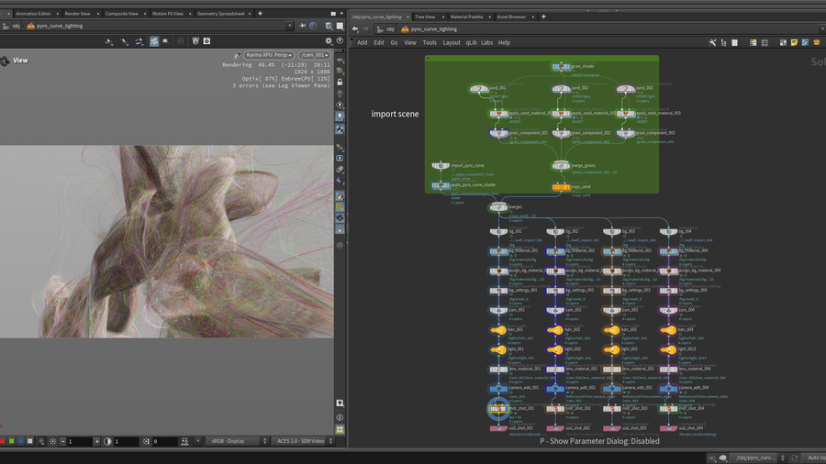The image size is (826, 464).
Task: Click the Auto Update button
Action: [814, 458]
